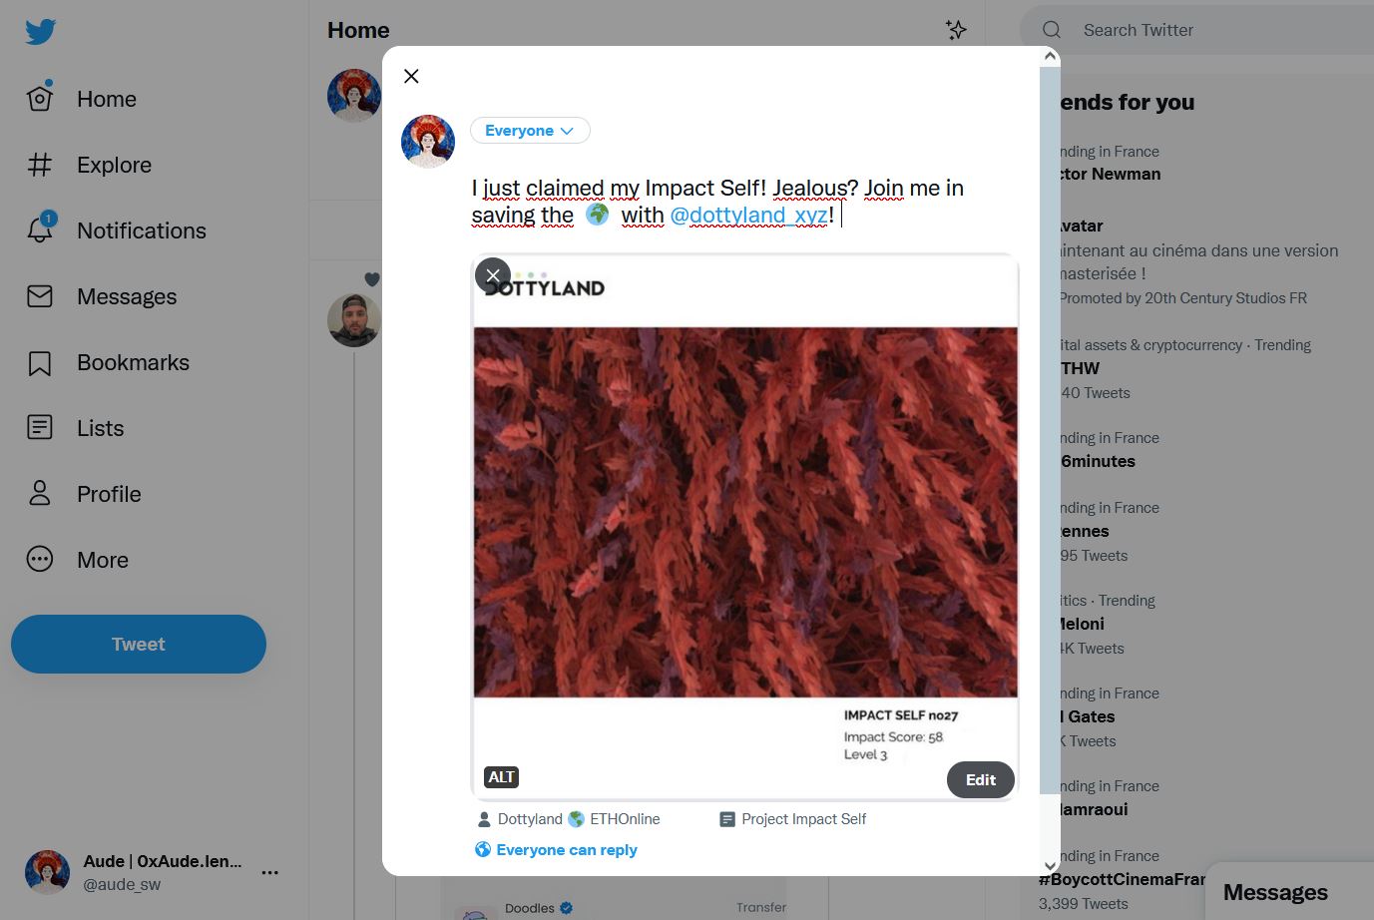Click the tagged people Dottyland ETHOnline

[x=569, y=819]
